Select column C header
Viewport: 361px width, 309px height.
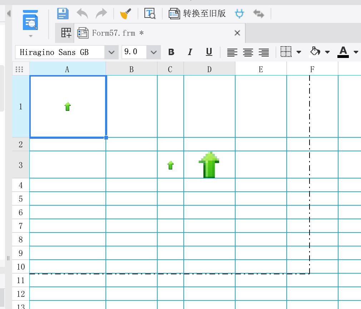(x=170, y=69)
